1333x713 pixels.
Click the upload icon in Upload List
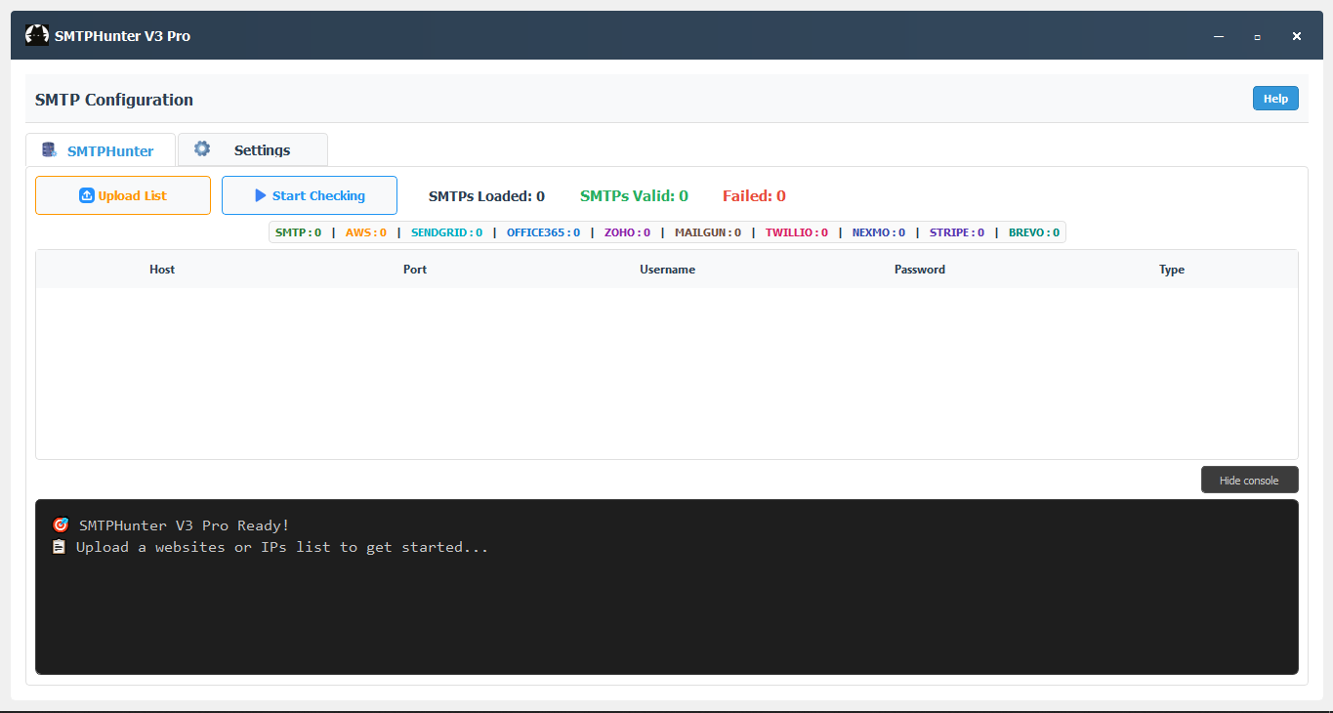[x=86, y=195]
